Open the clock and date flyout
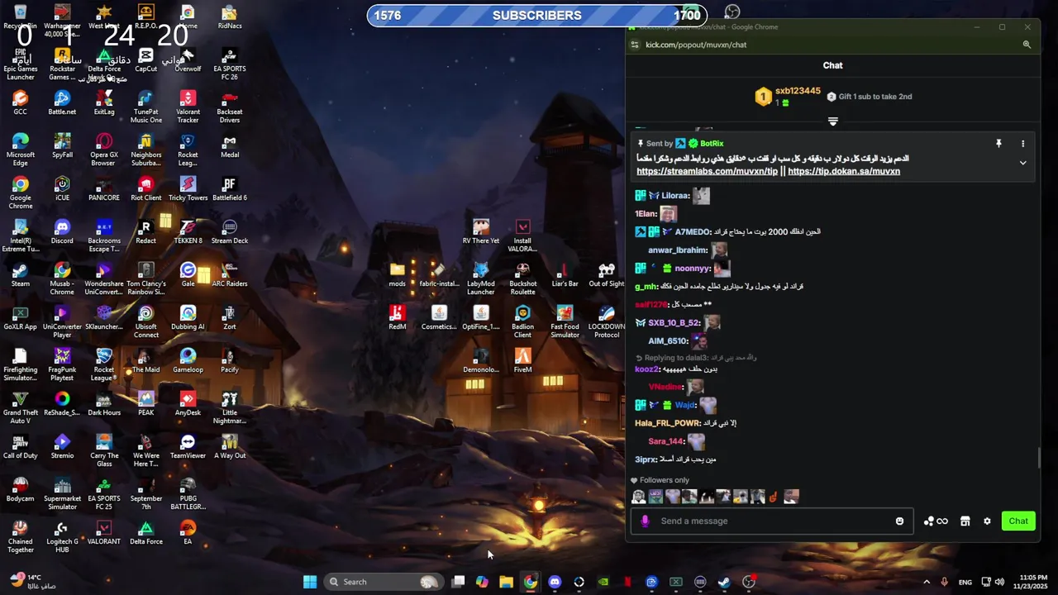 tap(1034, 582)
